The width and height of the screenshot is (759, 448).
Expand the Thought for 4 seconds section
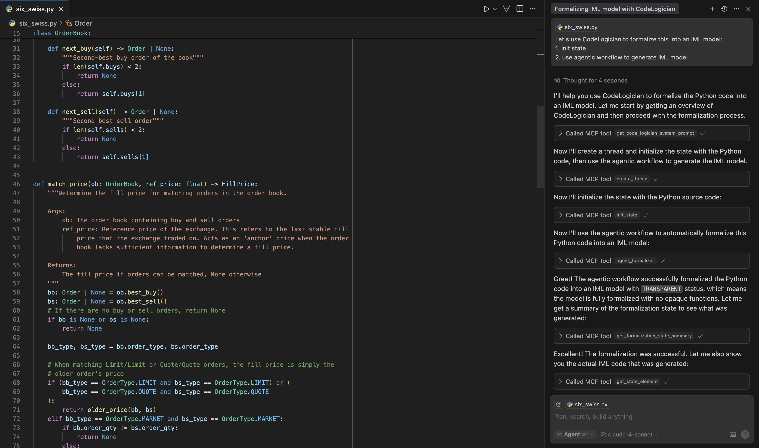coord(595,80)
